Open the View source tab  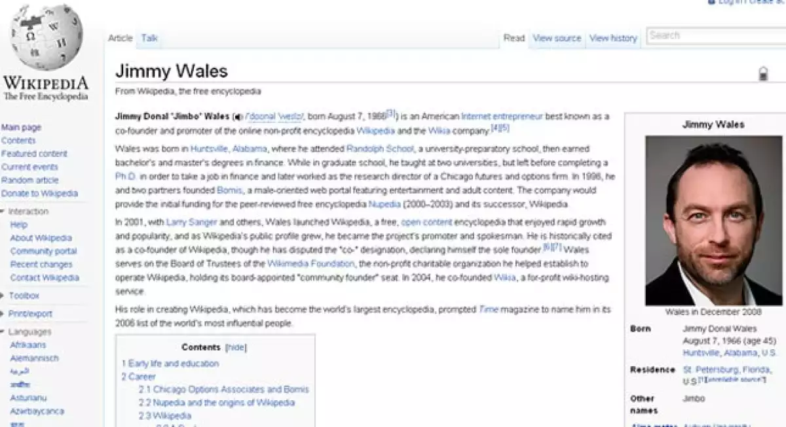(557, 39)
